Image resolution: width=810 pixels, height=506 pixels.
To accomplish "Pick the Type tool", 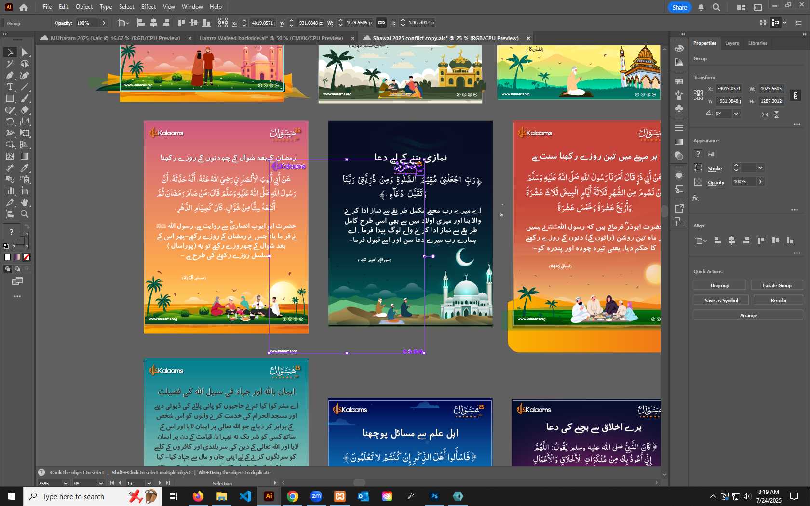I will coord(10,87).
